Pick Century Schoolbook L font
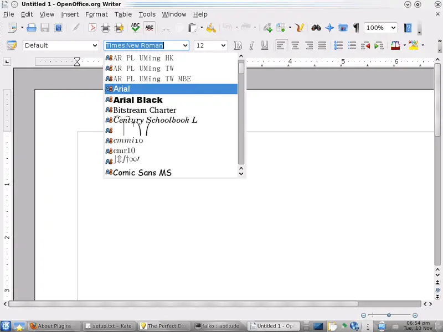Image resolution: width=443 pixels, height=332 pixels. coord(171,120)
